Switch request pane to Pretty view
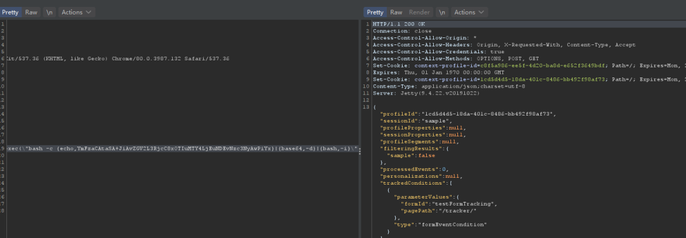This screenshot has height=238, width=686. click(x=10, y=12)
